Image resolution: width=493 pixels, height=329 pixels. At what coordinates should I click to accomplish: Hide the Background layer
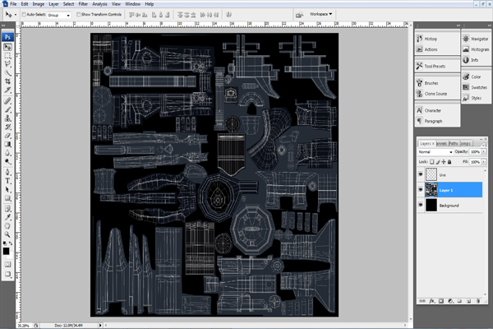pyautogui.click(x=421, y=205)
